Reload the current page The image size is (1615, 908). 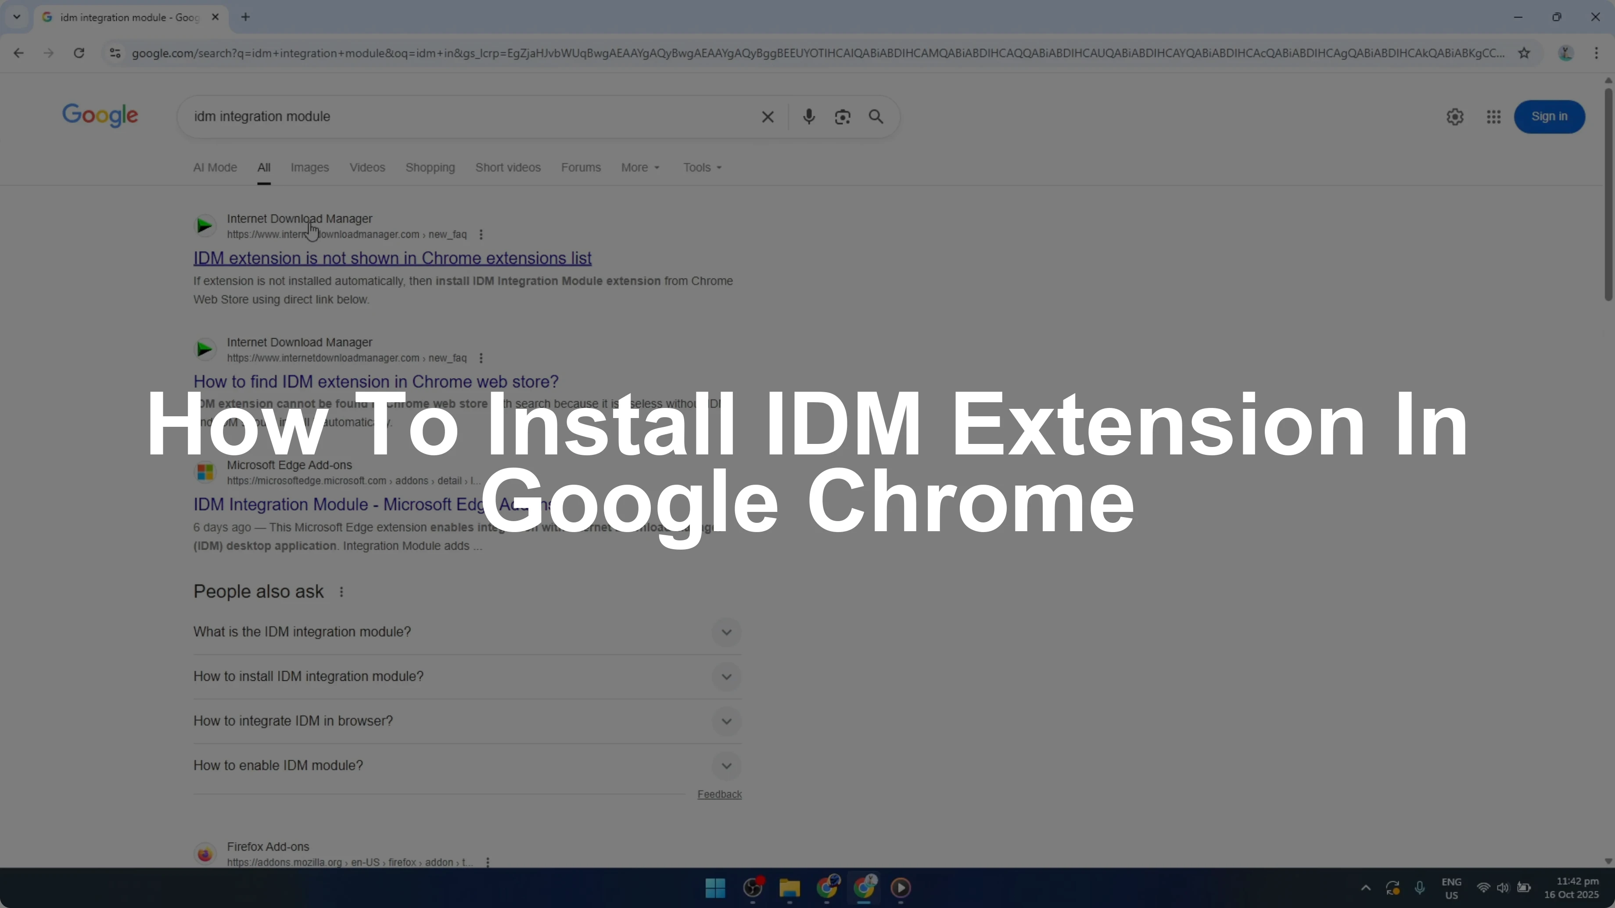pyautogui.click(x=79, y=53)
